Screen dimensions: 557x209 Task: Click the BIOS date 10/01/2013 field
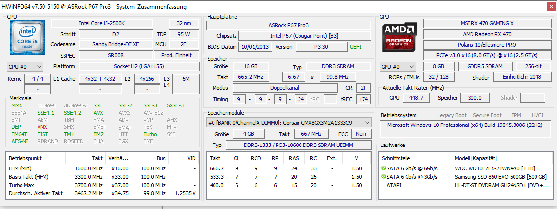[256, 47]
